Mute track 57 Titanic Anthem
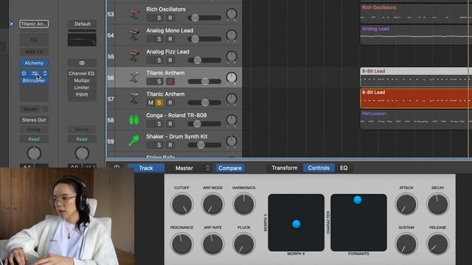Screen dimensions: 472x265 tap(150, 103)
